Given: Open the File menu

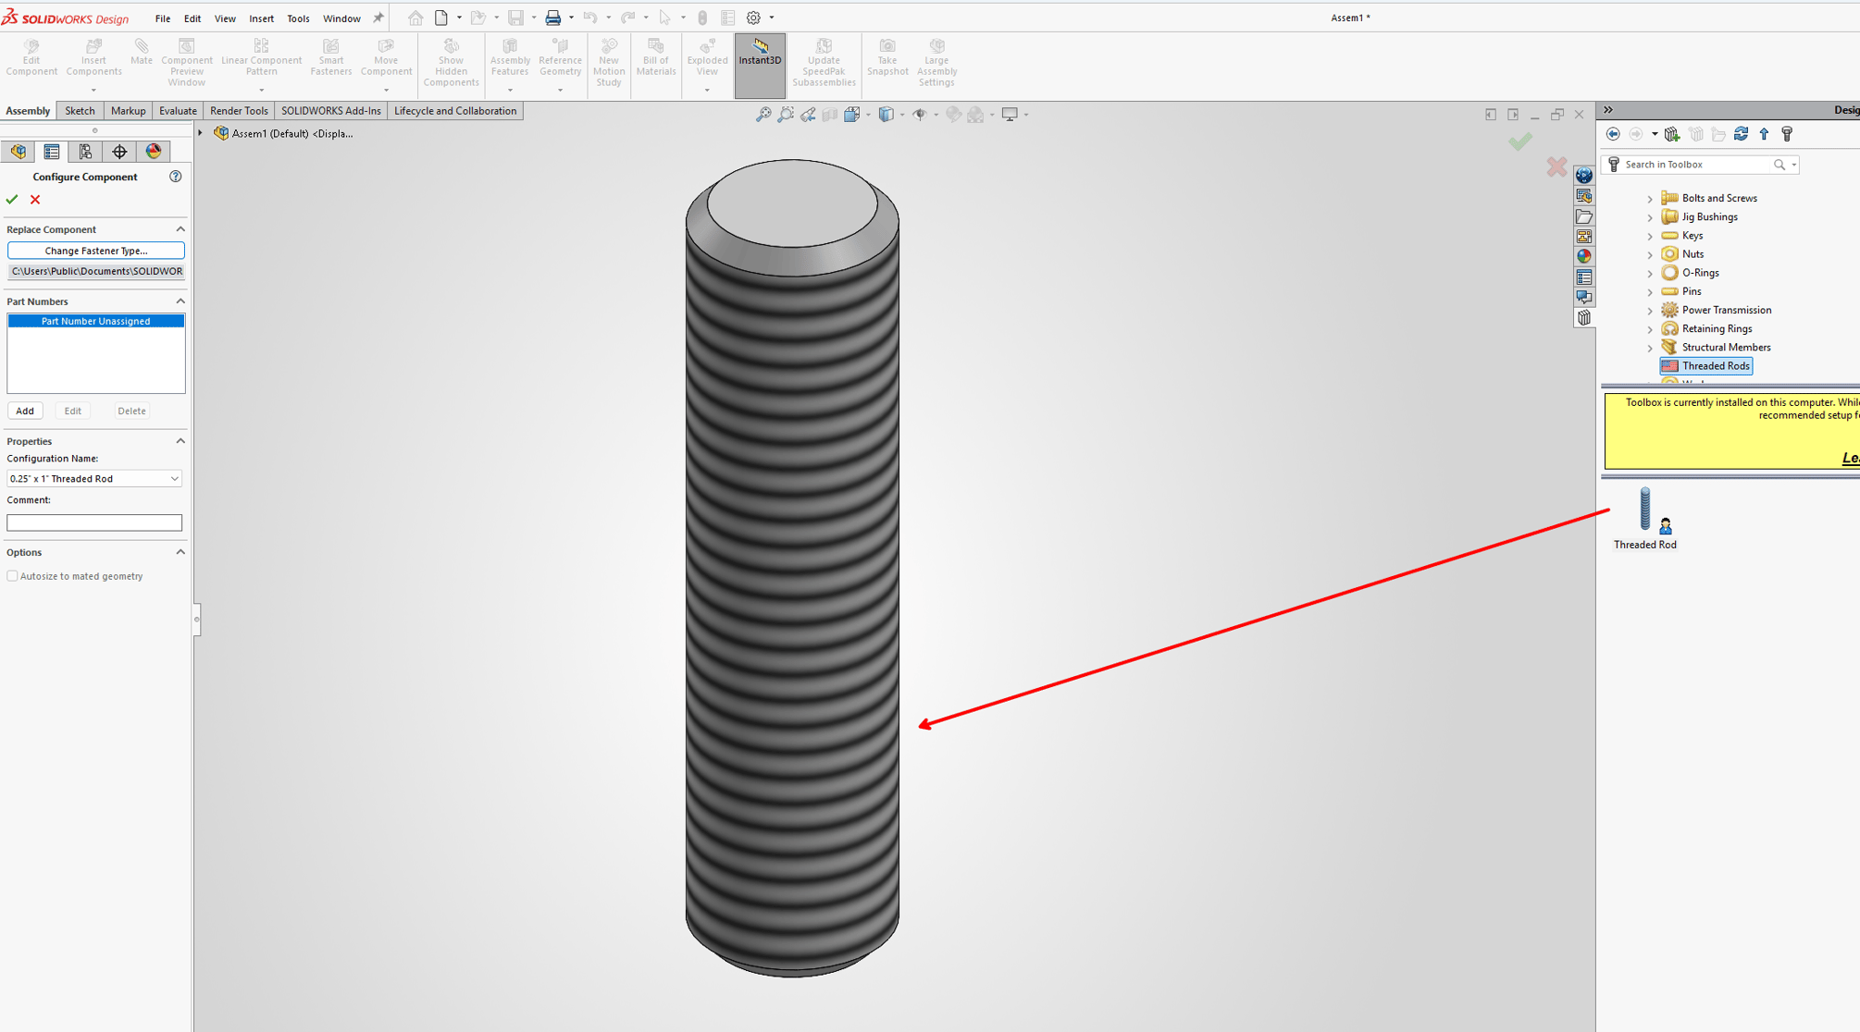Looking at the screenshot, I should [163, 18].
